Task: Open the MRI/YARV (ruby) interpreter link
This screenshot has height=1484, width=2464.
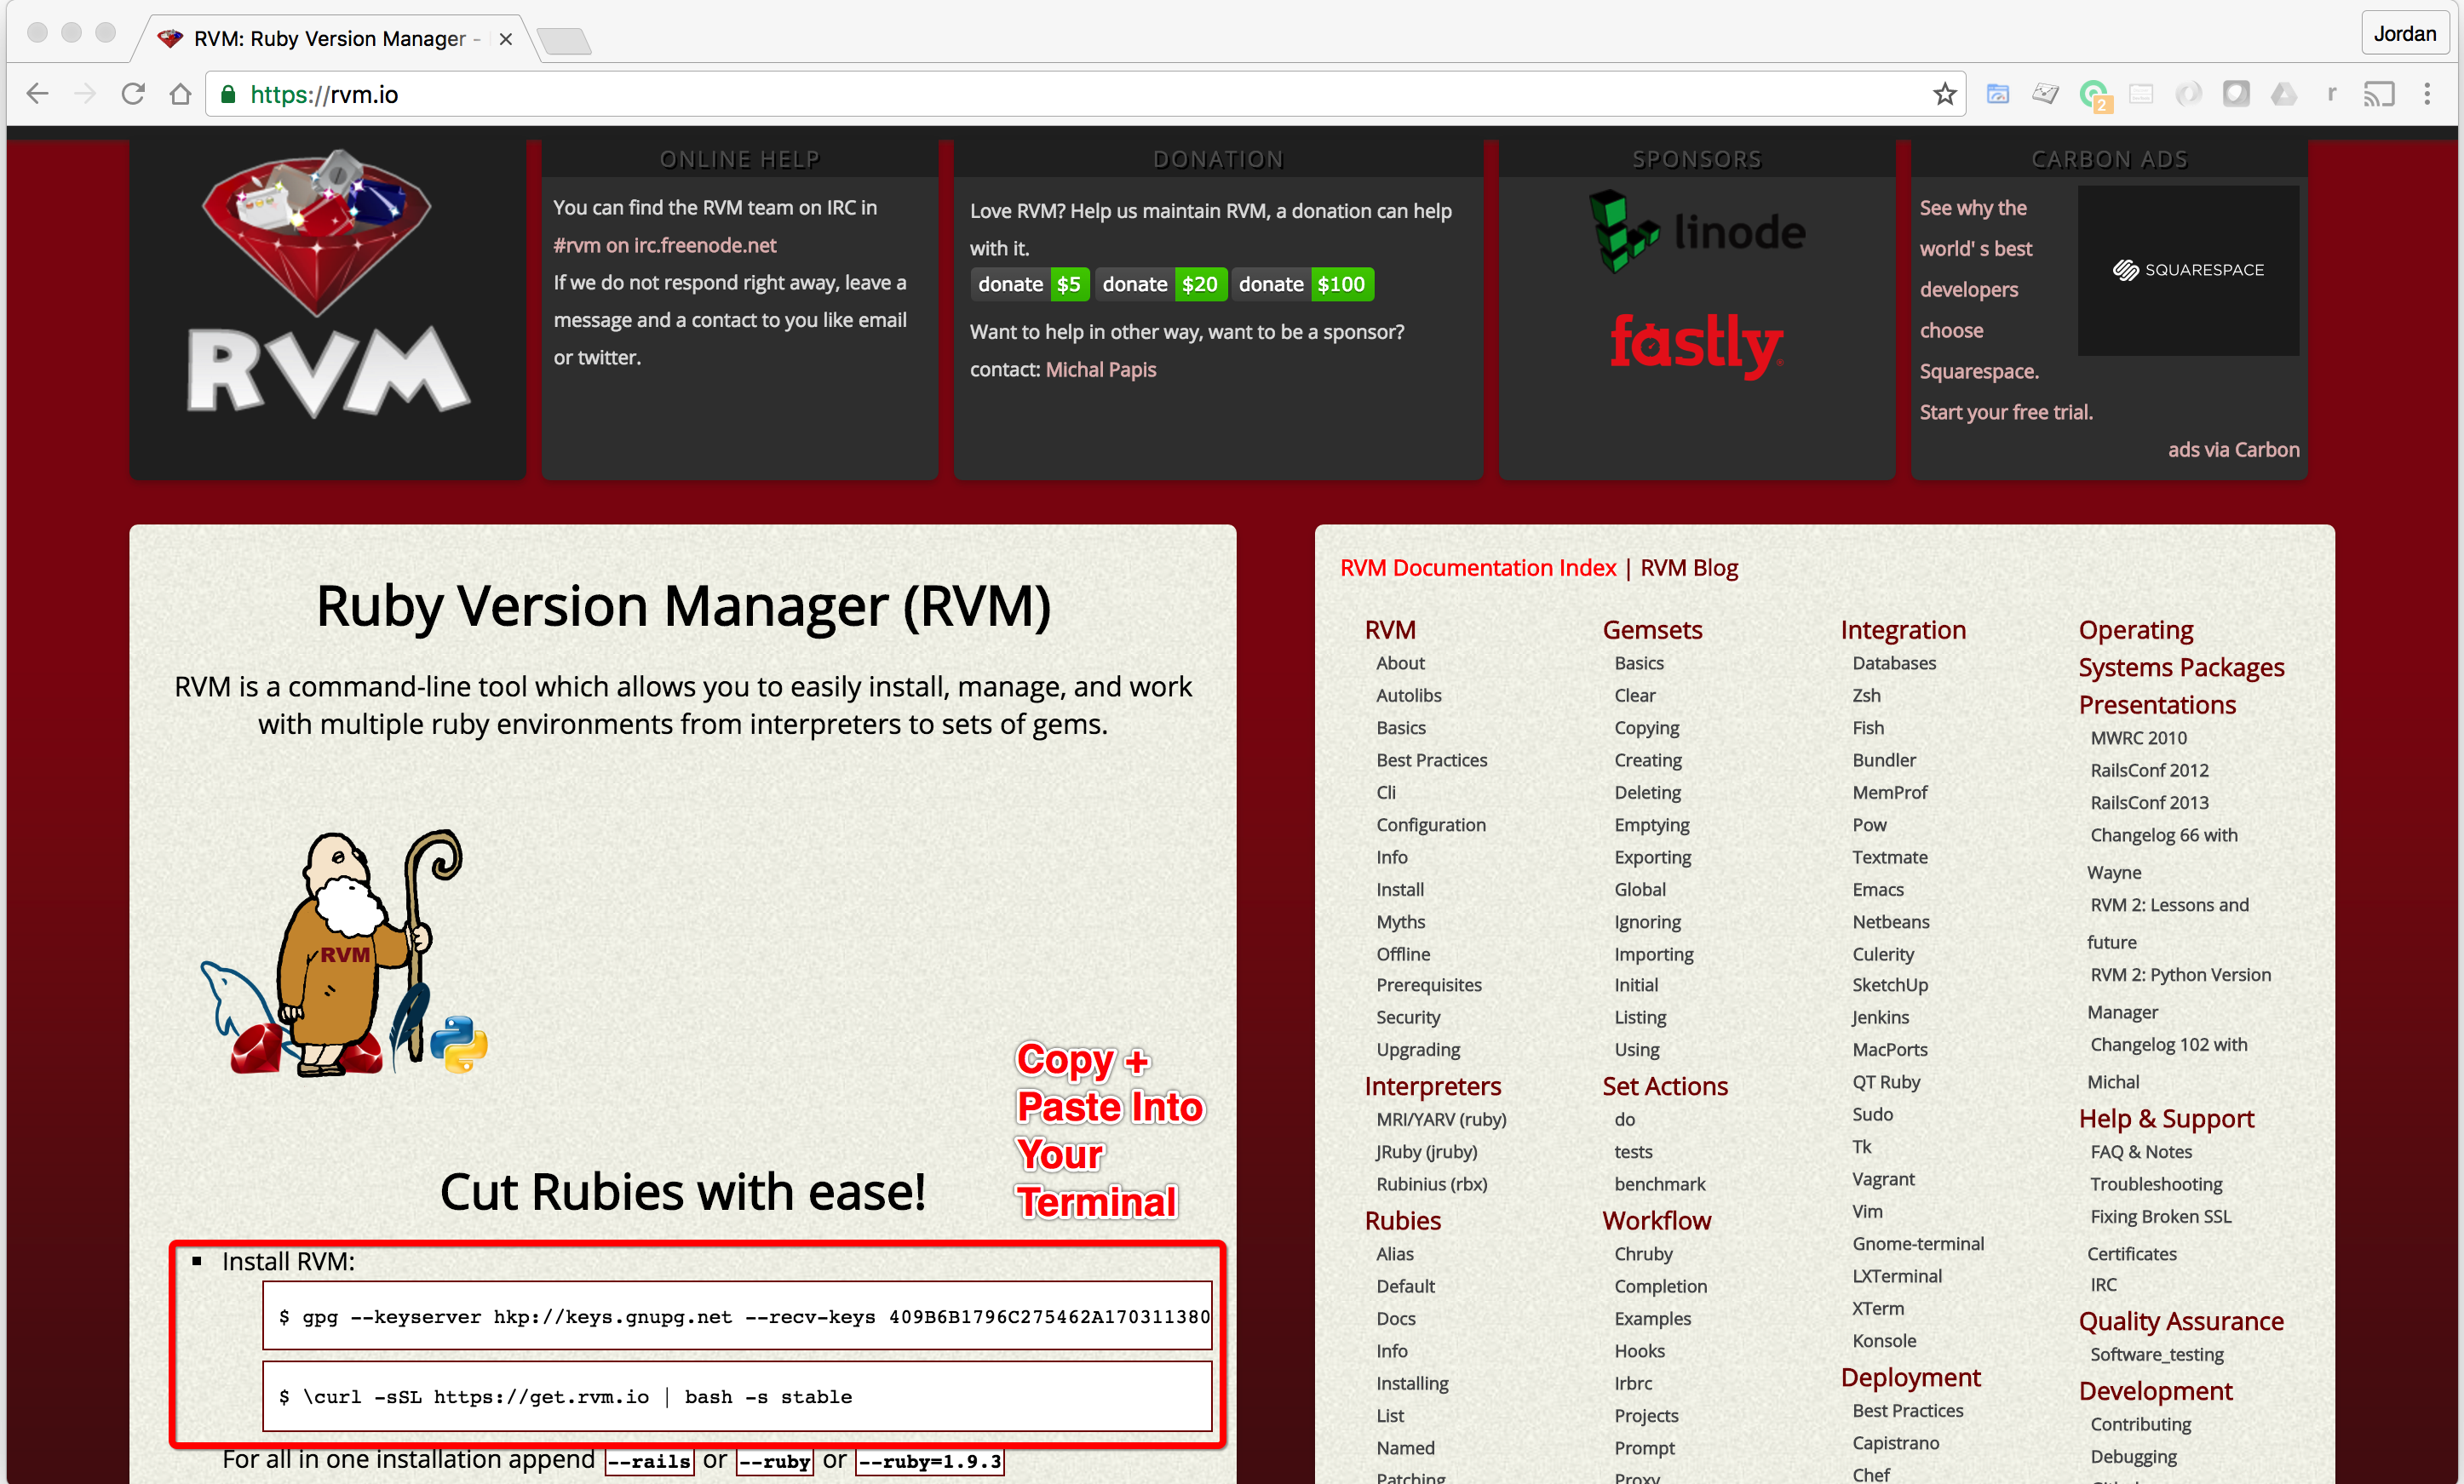Action: (x=1441, y=1120)
